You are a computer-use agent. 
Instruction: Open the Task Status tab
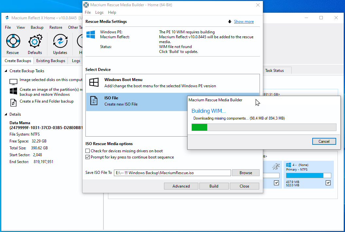[x=274, y=71]
